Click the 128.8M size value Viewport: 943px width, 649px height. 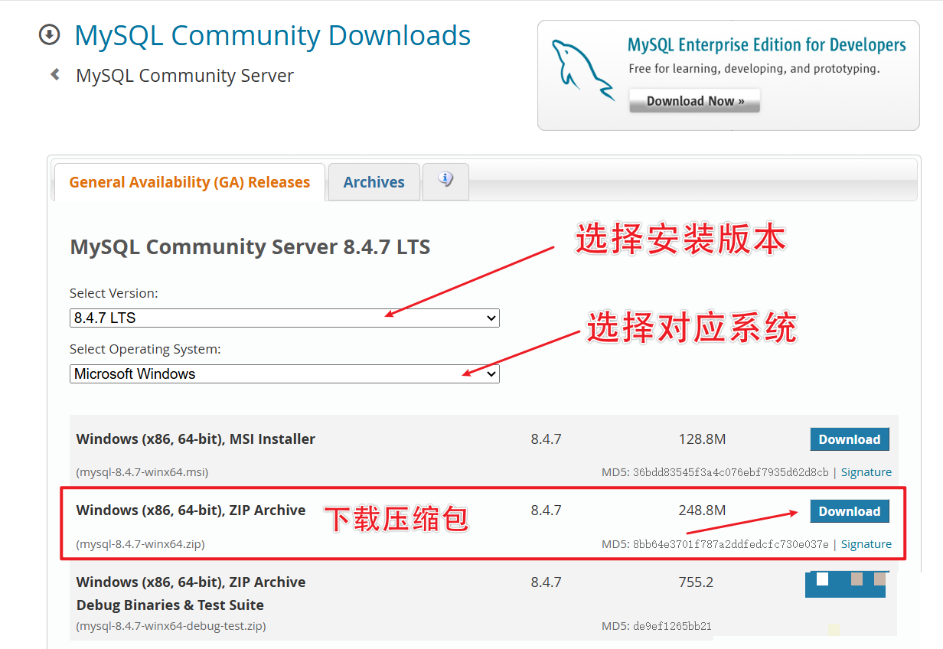click(x=702, y=439)
